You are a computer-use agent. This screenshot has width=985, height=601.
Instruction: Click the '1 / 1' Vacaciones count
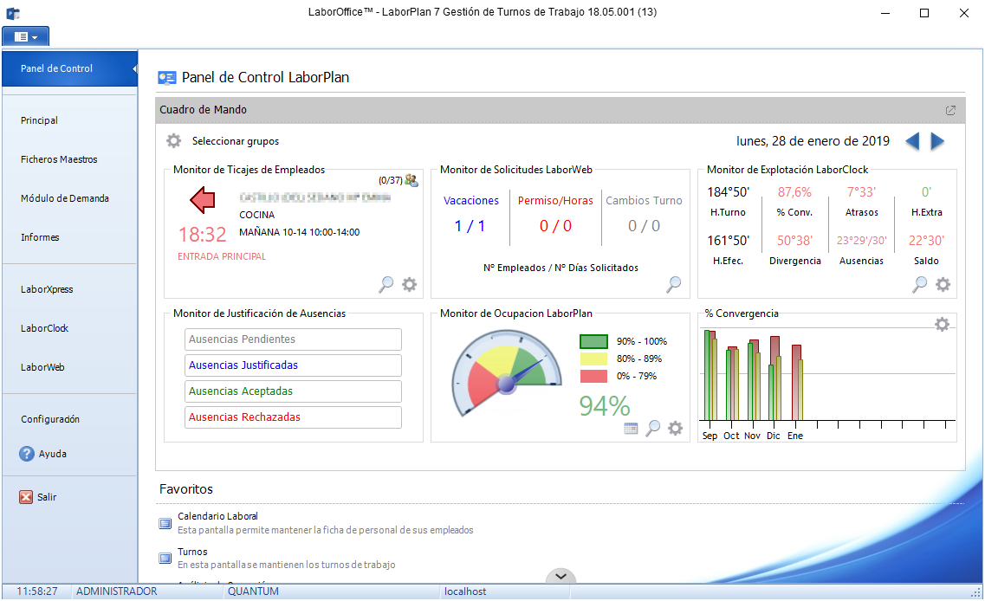pos(470,226)
